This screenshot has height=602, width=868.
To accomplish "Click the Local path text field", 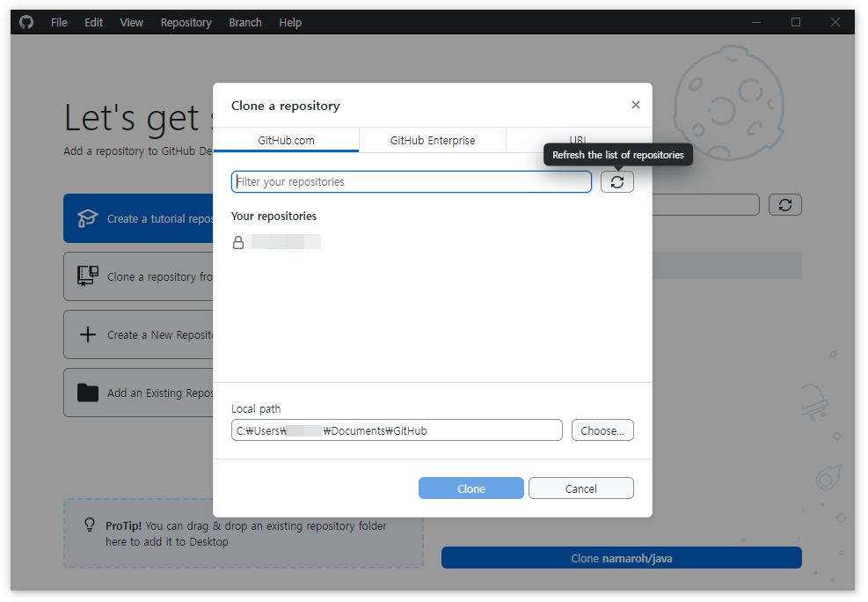I will pos(397,430).
